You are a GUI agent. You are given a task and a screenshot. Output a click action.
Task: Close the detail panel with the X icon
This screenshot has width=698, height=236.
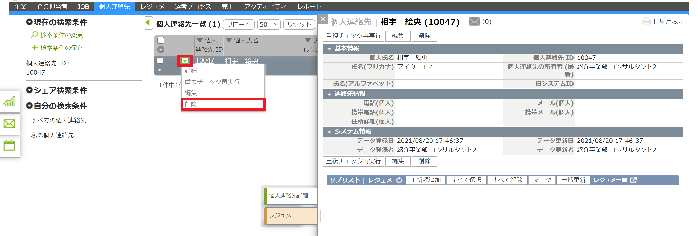323,19
